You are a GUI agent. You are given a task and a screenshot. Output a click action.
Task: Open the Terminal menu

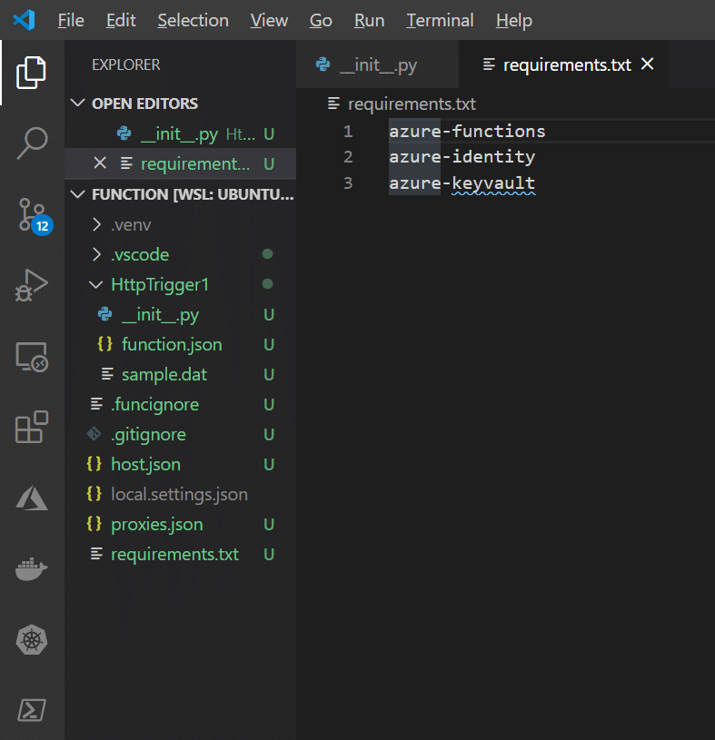pyautogui.click(x=440, y=20)
